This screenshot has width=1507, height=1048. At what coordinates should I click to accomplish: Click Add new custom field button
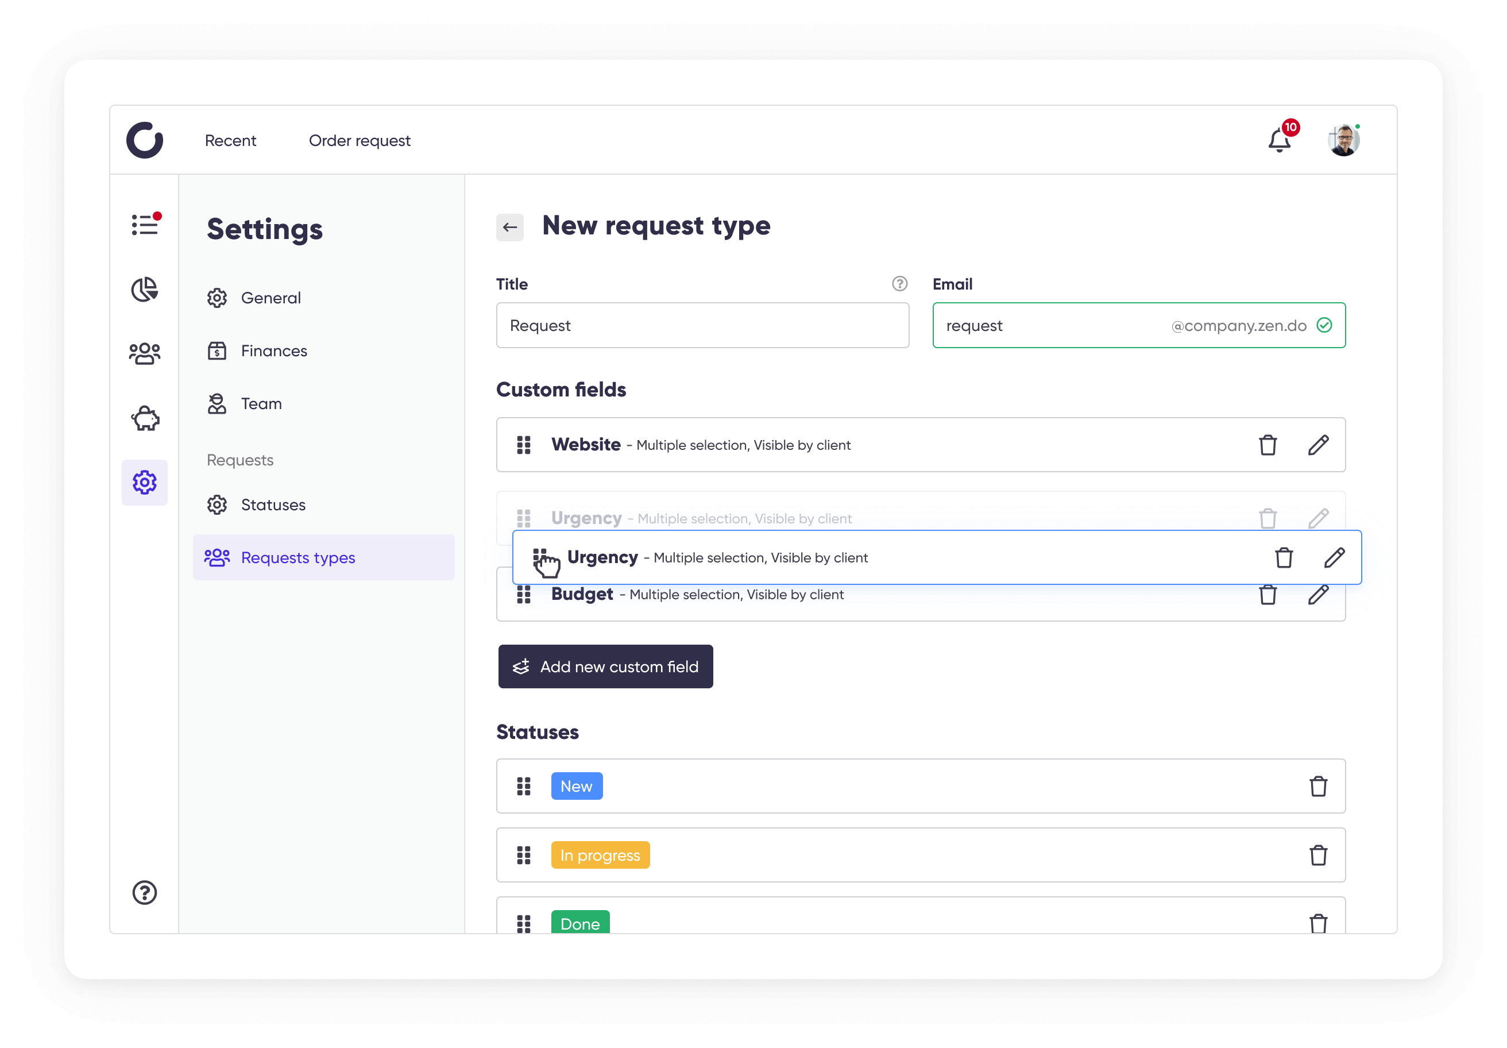coord(605,666)
